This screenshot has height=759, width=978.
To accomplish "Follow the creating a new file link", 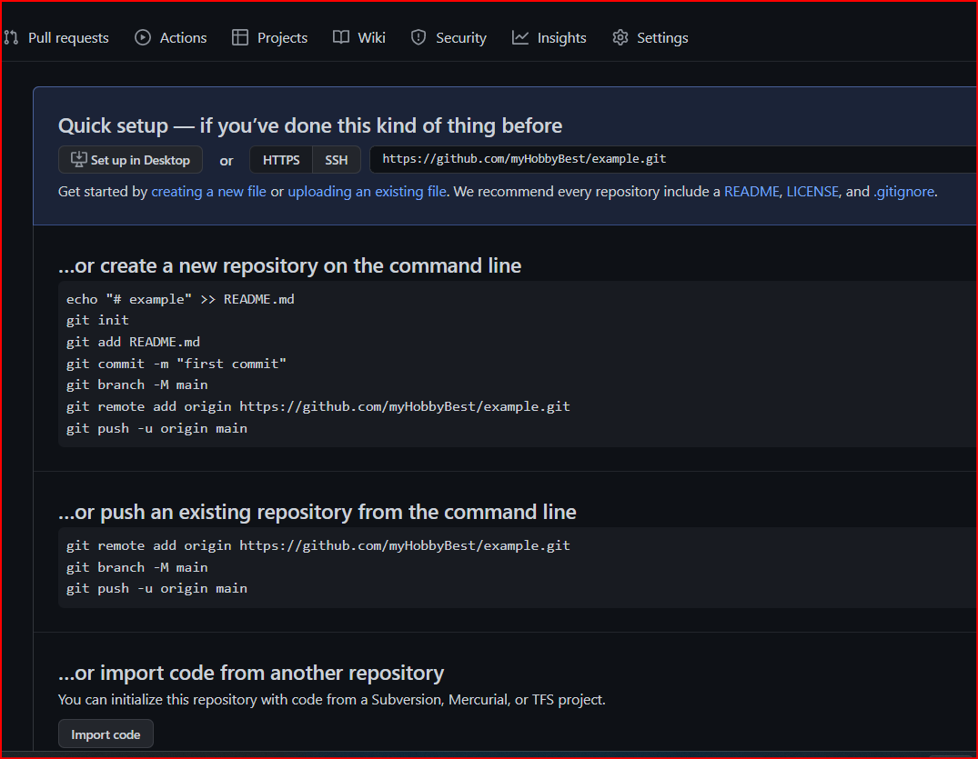I will 208,192.
